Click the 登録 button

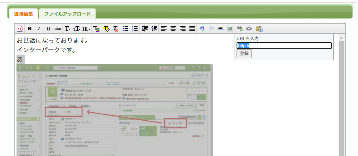[244, 54]
